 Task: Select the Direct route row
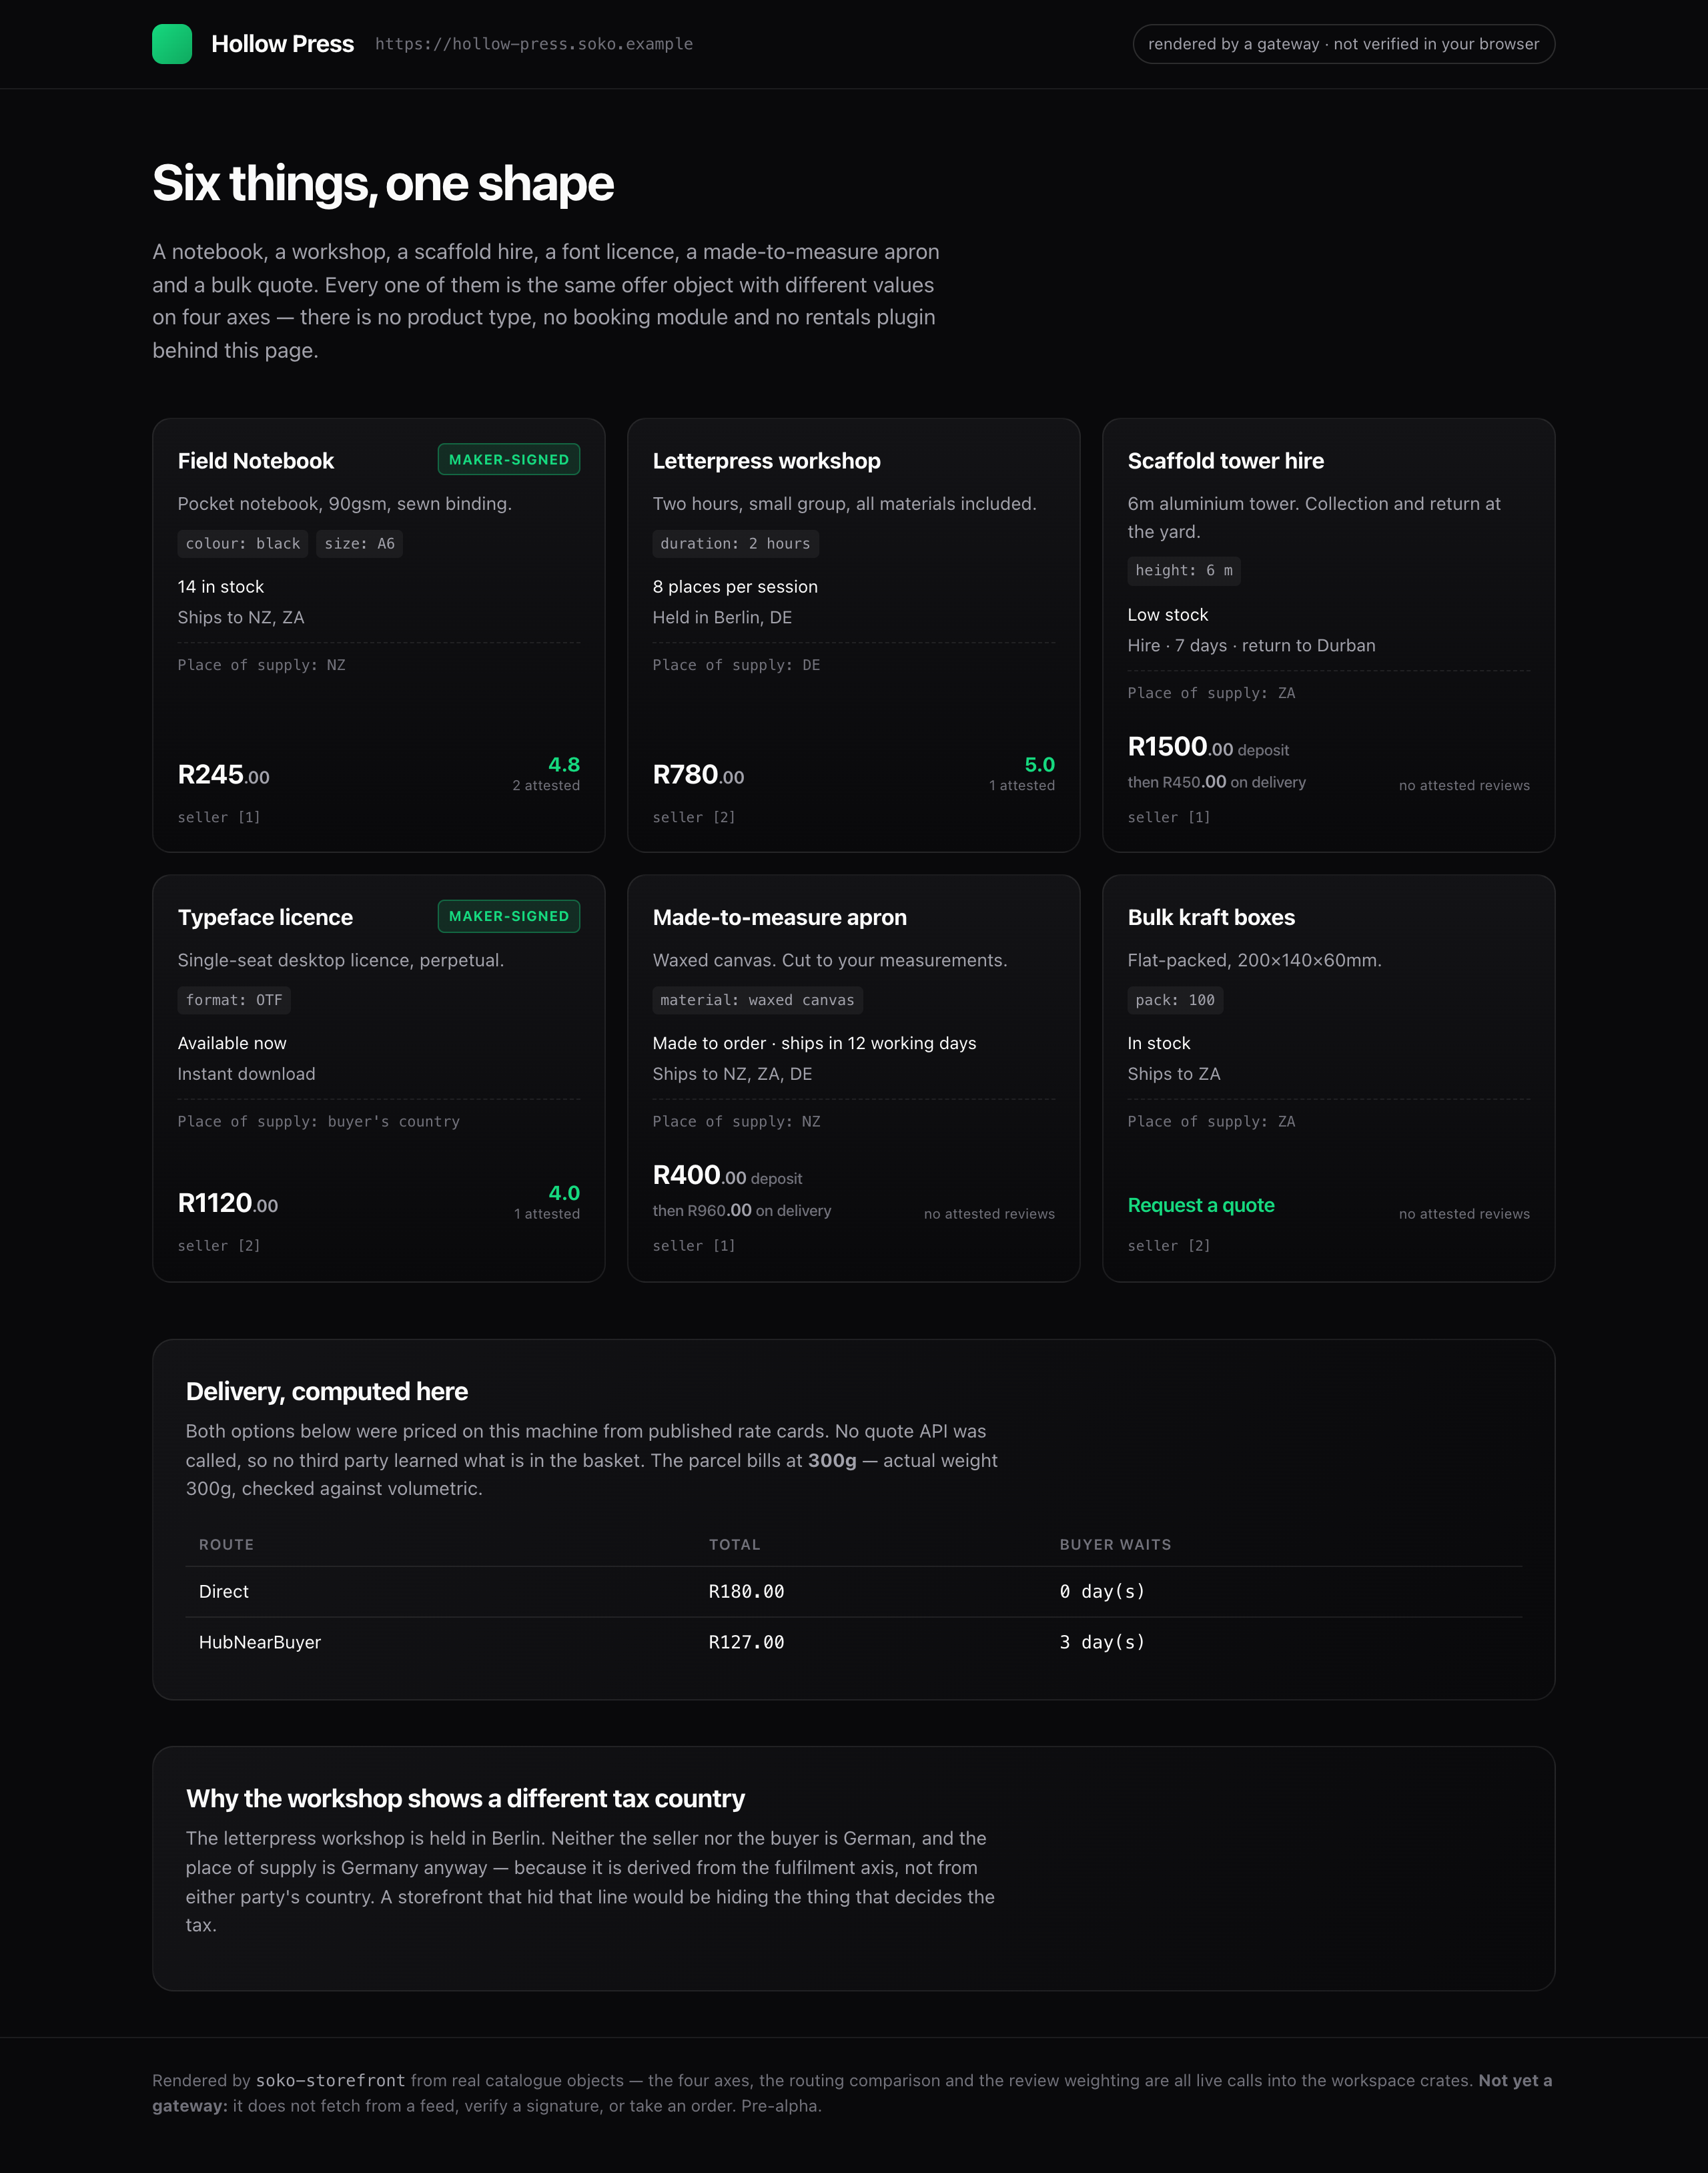854,1592
